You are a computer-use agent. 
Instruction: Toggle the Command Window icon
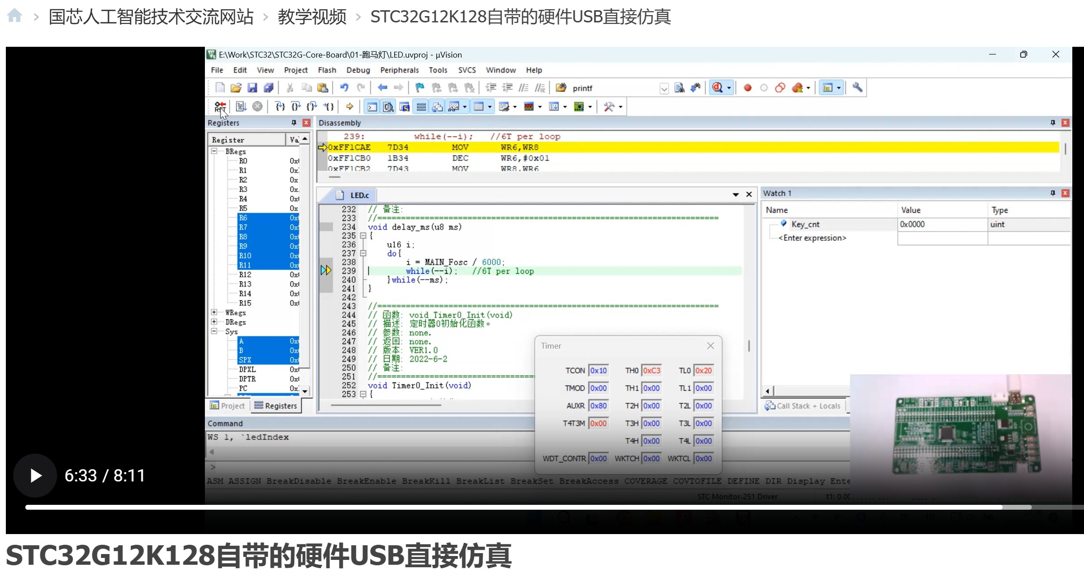(372, 106)
